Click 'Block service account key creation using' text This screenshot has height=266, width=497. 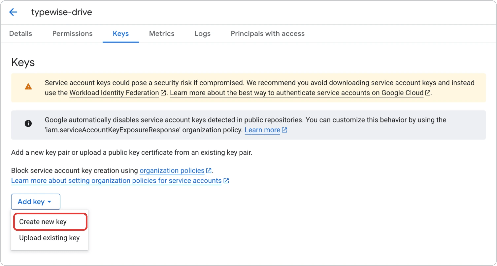[75, 171]
